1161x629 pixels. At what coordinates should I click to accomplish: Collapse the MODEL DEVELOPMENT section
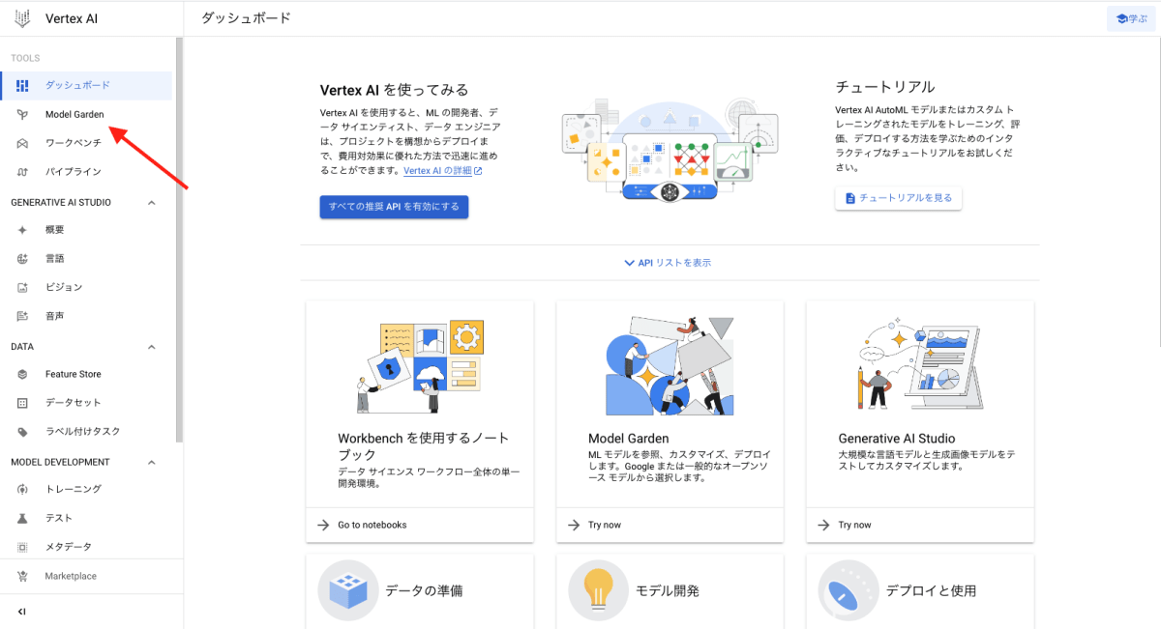(151, 462)
